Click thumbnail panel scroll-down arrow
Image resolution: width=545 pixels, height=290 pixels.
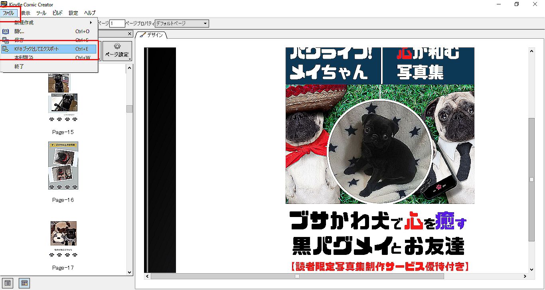click(x=129, y=272)
